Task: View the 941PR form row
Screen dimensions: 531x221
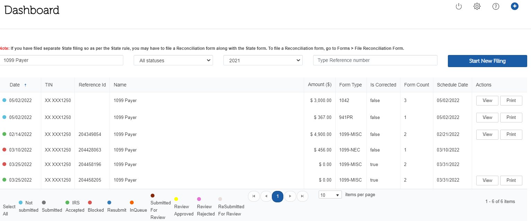Action: [x=487, y=118]
